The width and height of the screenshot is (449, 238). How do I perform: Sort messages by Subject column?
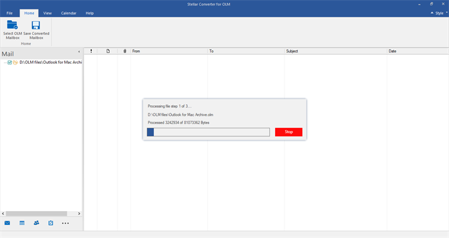coord(335,51)
